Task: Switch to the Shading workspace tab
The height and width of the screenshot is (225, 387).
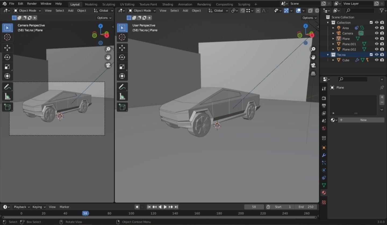Action: click(167, 4)
